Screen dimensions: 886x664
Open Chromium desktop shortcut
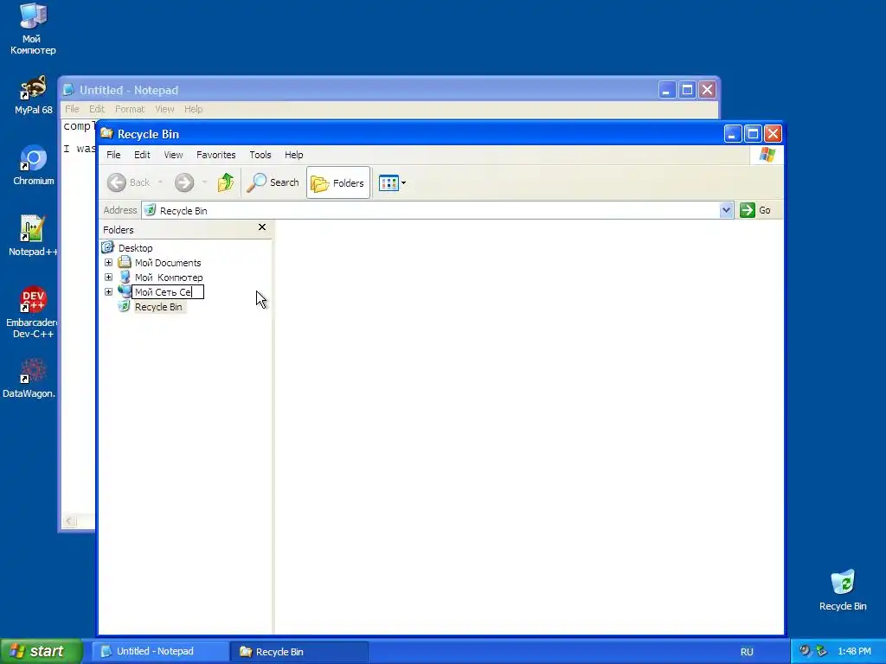pos(34,165)
